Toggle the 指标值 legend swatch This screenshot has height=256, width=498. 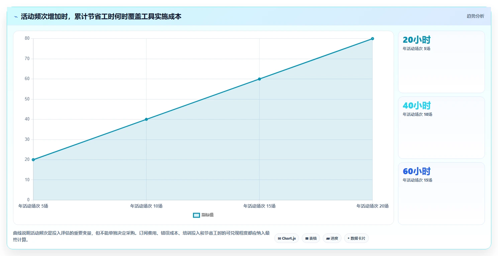[196, 215]
